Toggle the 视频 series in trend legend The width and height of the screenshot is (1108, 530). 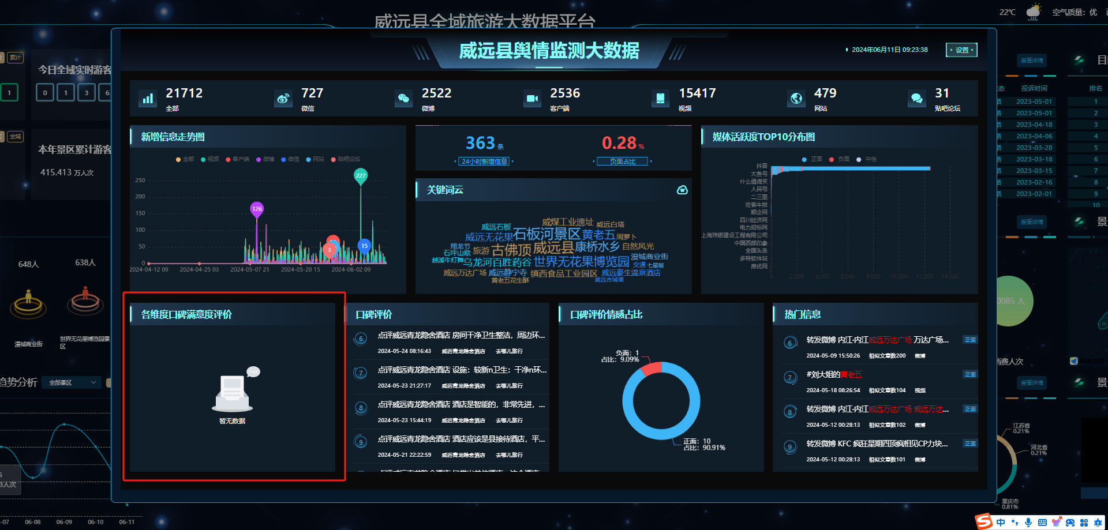pos(210,159)
